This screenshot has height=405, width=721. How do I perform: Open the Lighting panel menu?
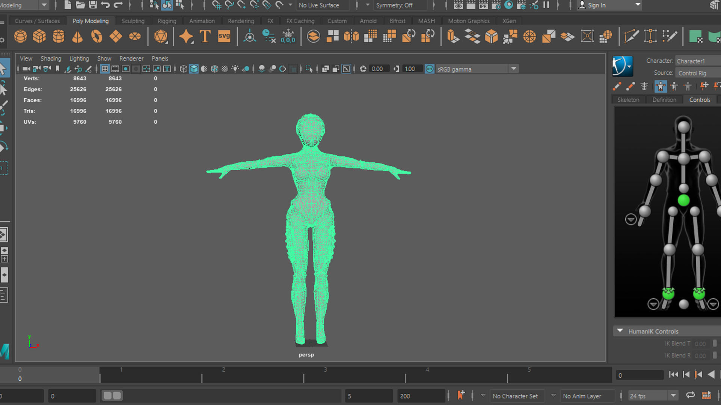[79, 58]
